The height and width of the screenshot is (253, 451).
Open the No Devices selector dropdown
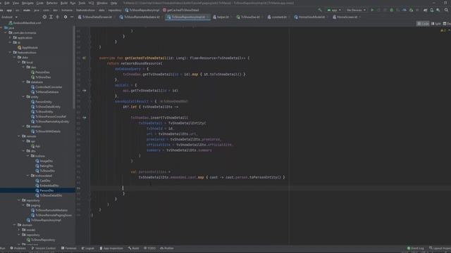point(356,10)
